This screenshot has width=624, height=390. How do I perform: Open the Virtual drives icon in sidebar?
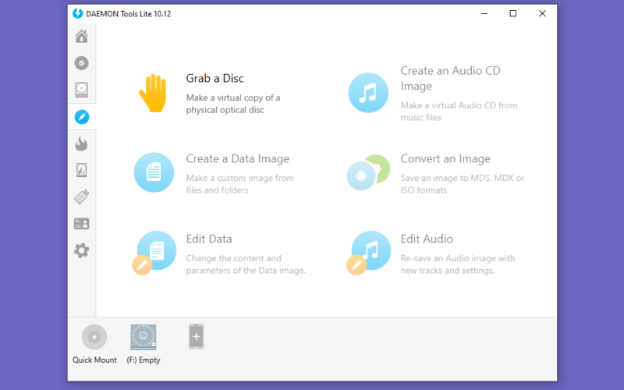click(82, 90)
